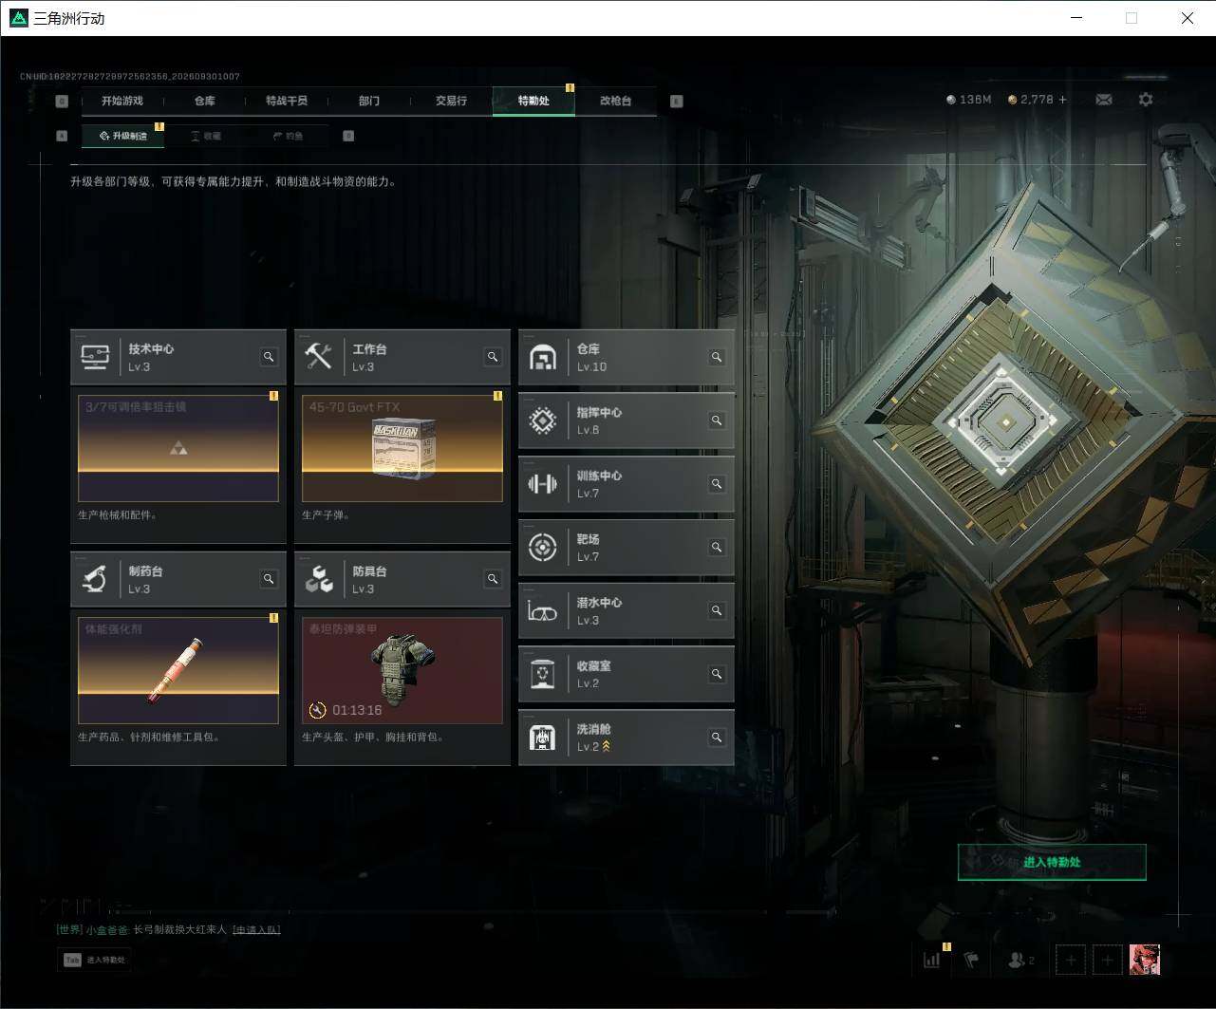Open the friends list icon showing 2
Viewport: 1216px width, 1009px height.
[x=1021, y=960]
